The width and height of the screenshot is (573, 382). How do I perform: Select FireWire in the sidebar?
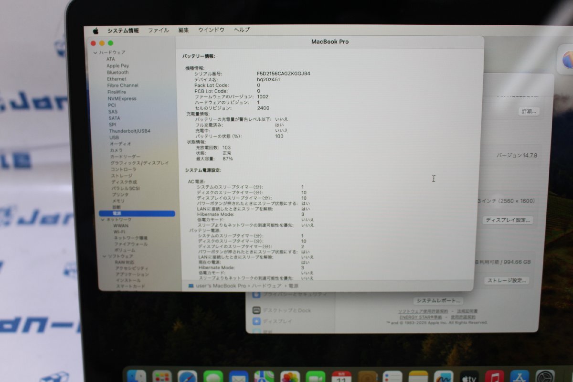coord(117,92)
